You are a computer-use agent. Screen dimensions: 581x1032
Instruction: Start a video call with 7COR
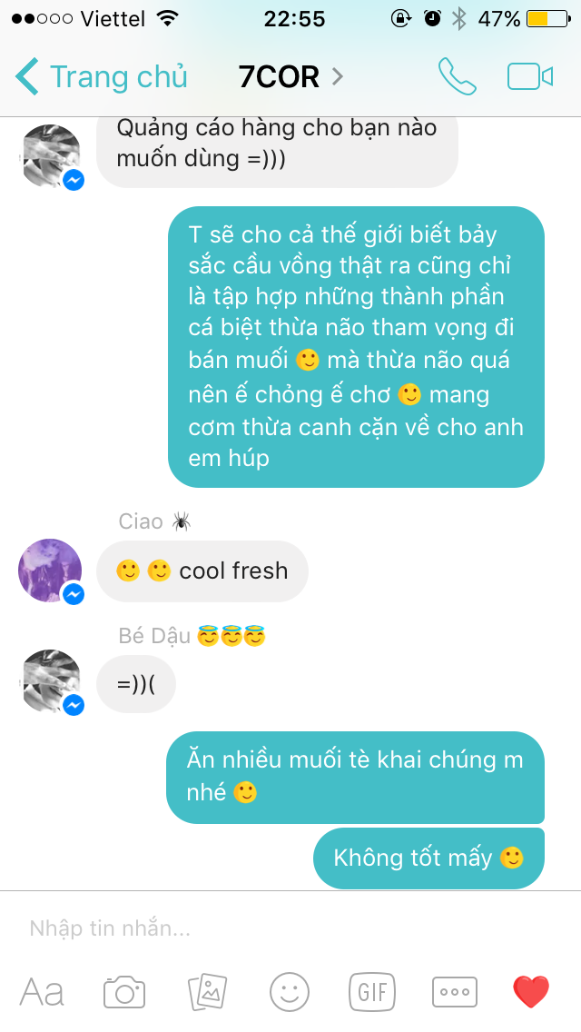529,76
